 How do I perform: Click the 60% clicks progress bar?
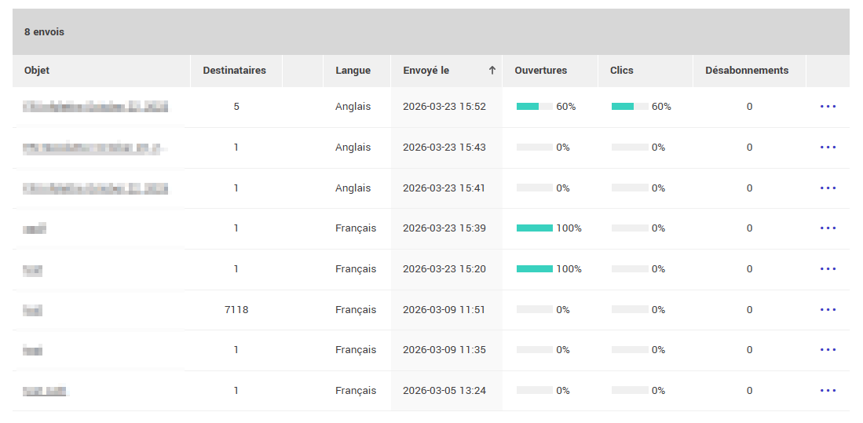tap(630, 107)
